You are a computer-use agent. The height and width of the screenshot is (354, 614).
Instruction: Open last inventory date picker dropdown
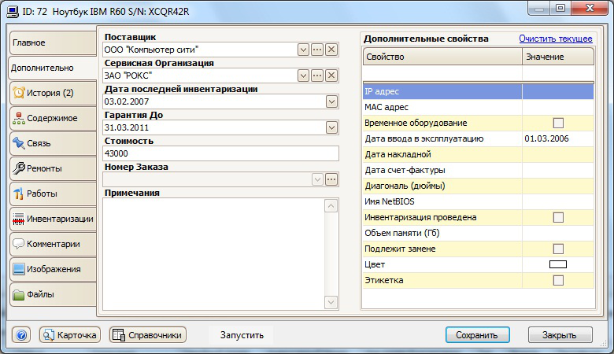[x=331, y=101]
